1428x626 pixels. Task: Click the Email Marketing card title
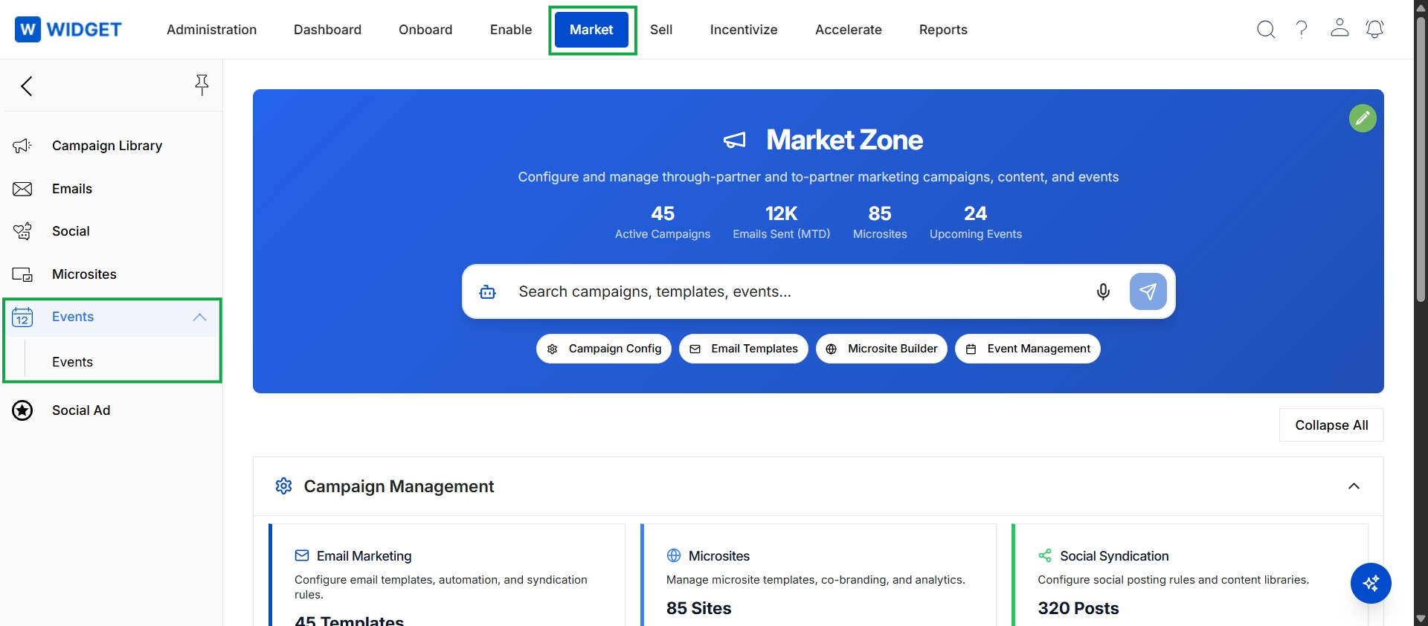tap(364, 556)
